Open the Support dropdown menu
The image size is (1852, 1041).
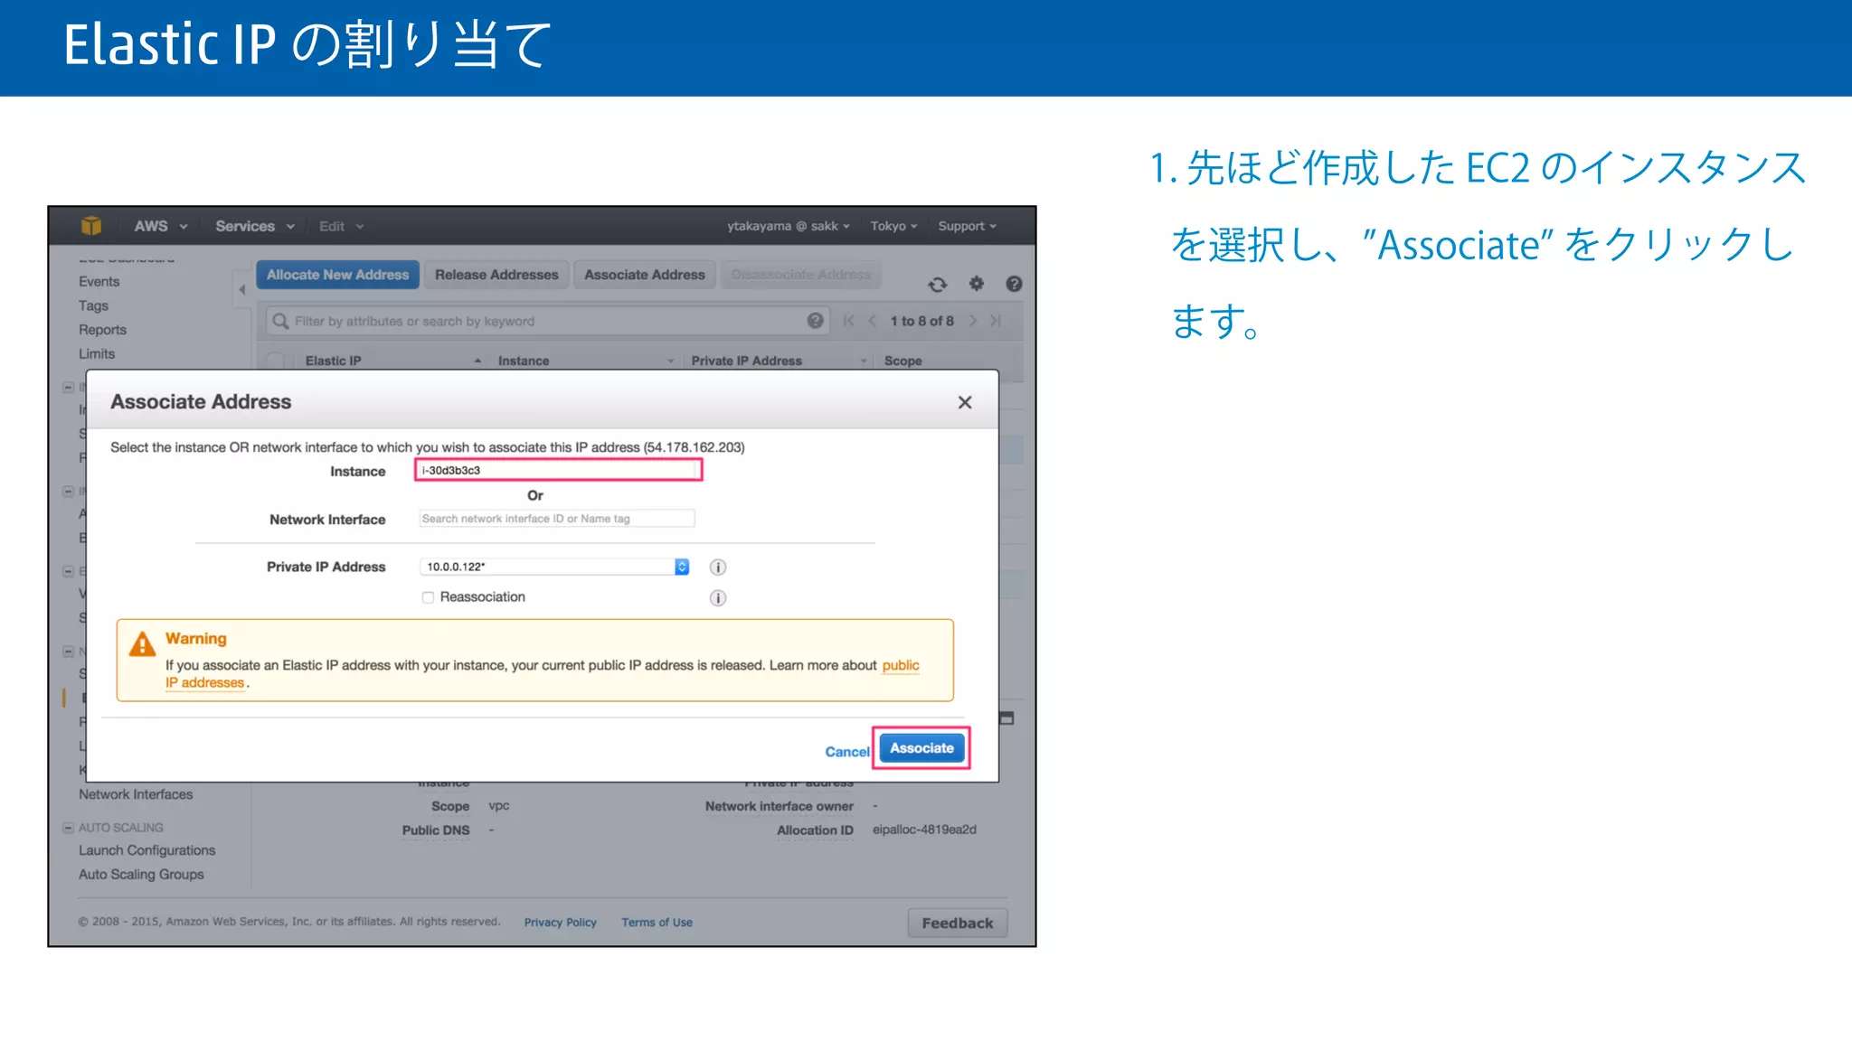click(967, 226)
